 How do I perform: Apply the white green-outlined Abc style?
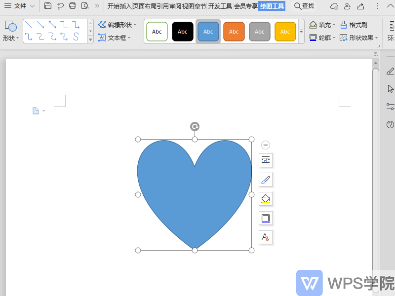(157, 32)
